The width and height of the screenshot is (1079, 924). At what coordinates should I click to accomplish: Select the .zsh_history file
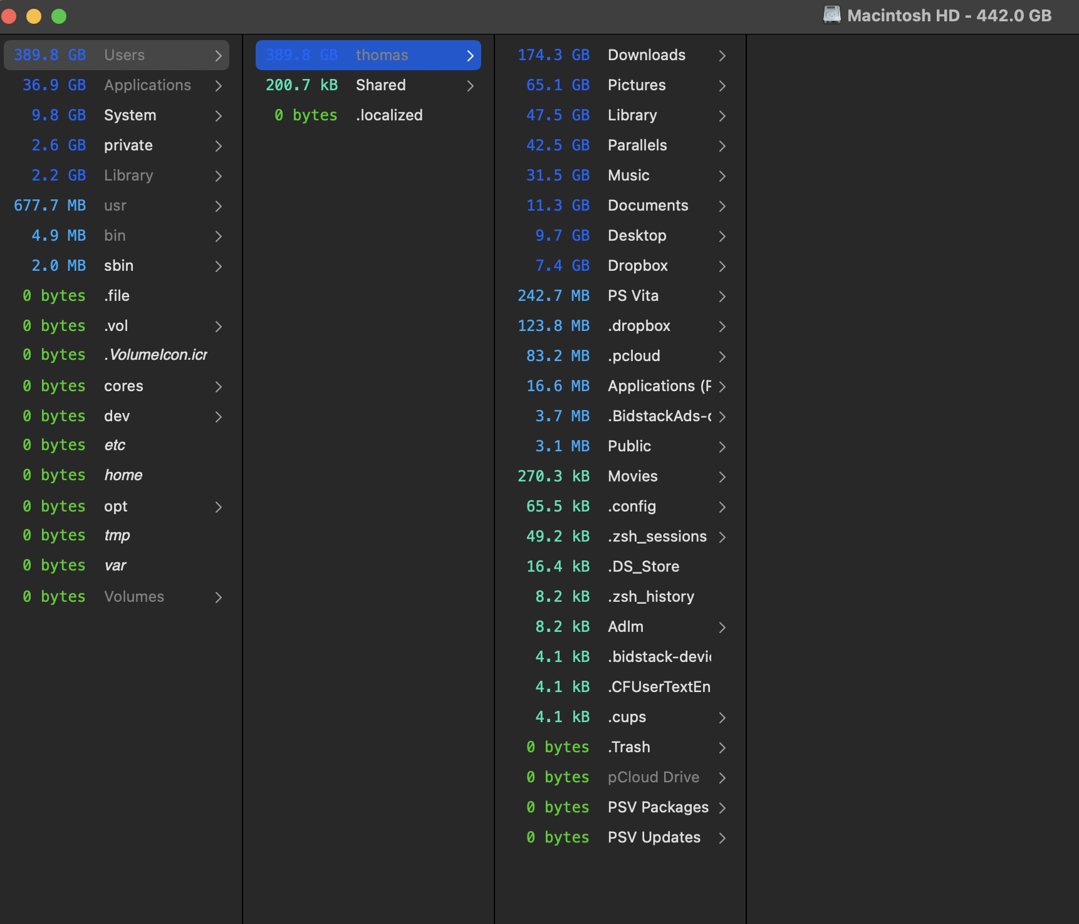650,597
